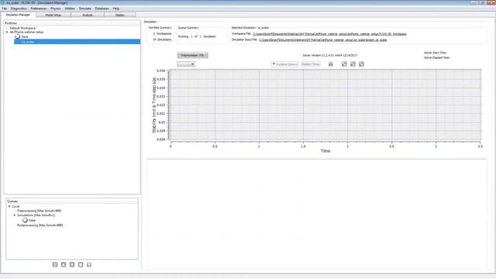The image size is (496, 279).
Task: Select Default Workspace in the Portfolio tree
Action: pos(22,28)
